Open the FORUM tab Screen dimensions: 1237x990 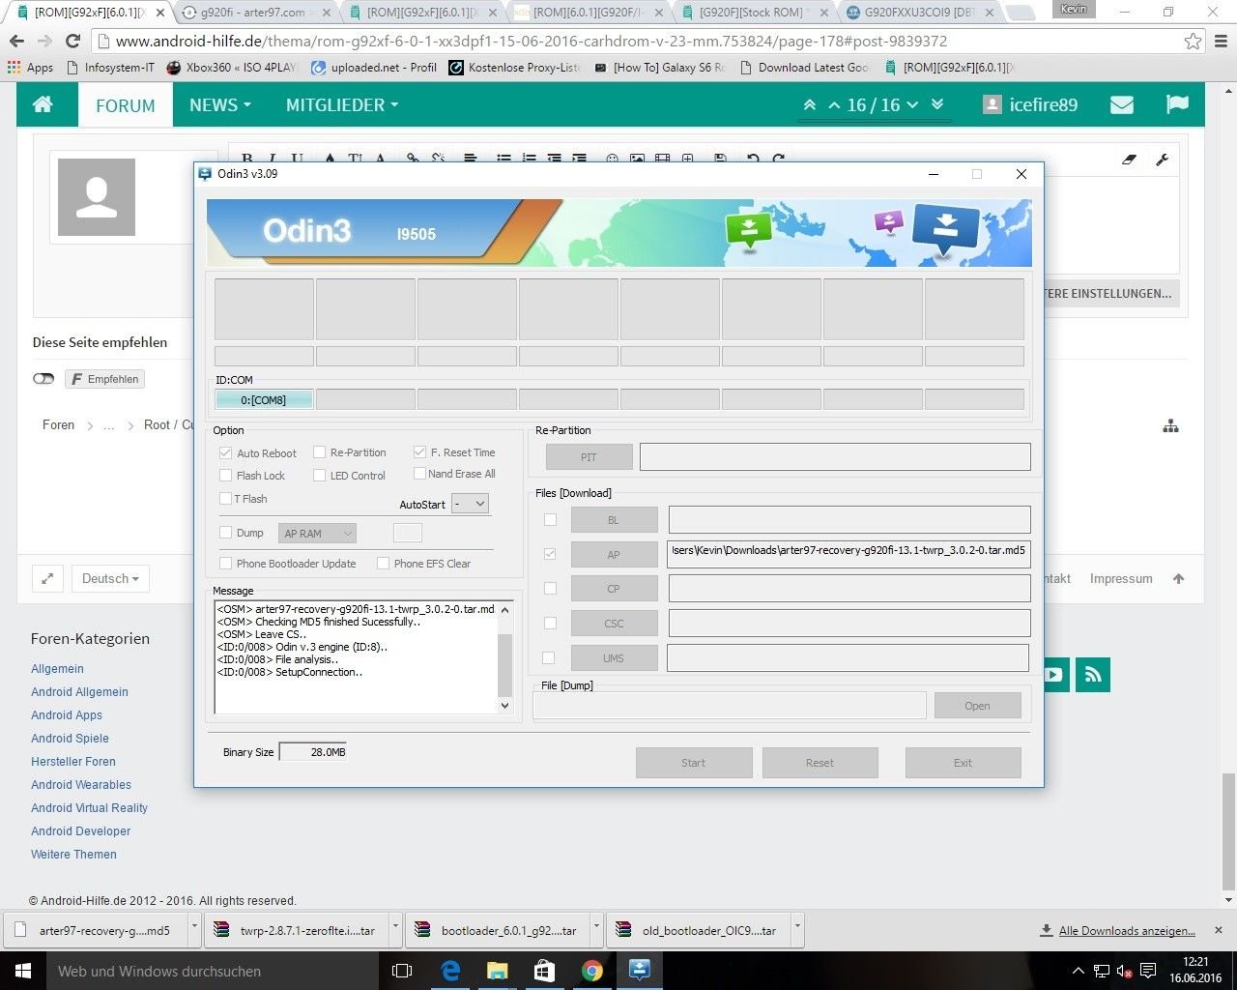[x=126, y=104]
